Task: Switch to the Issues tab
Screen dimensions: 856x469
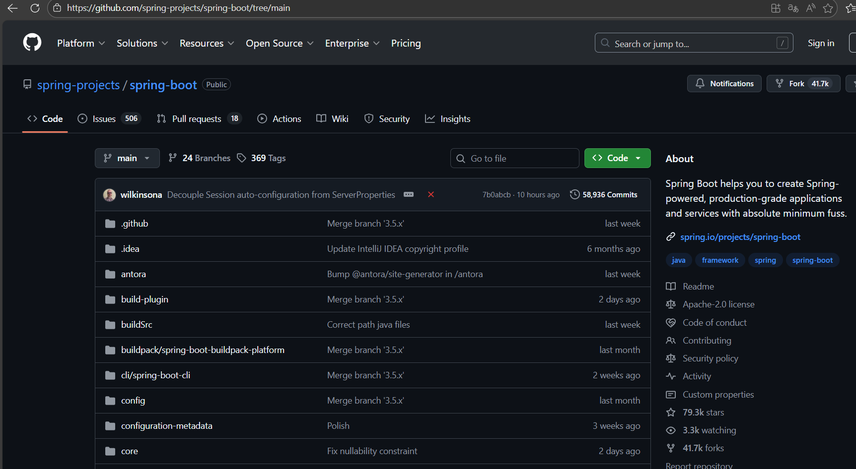Action: pyautogui.click(x=109, y=118)
